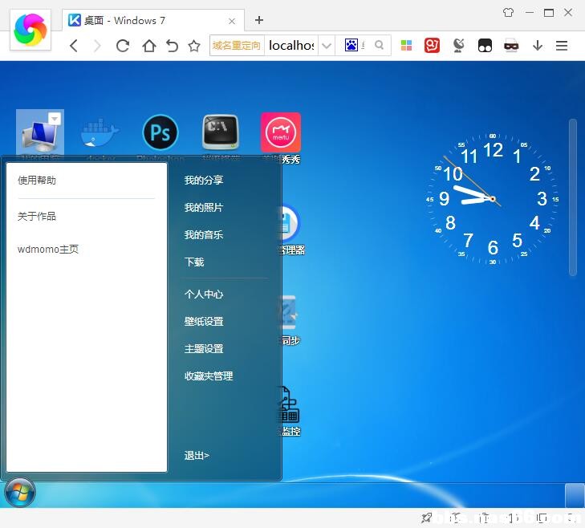Open 收藏夹管理 in the start menu

click(x=208, y=376)
